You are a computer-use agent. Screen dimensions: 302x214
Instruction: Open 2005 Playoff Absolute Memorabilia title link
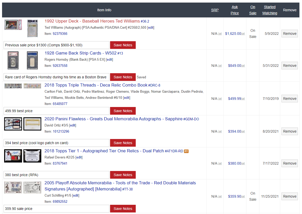pyautogui.click(x=120, y=186)
